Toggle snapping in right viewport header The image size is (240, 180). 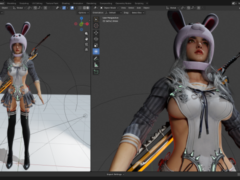click(188, 8)
